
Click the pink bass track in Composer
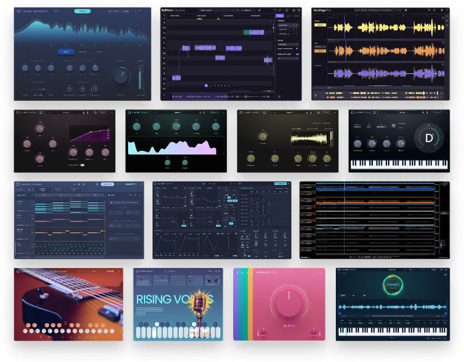tap(70, 220)
